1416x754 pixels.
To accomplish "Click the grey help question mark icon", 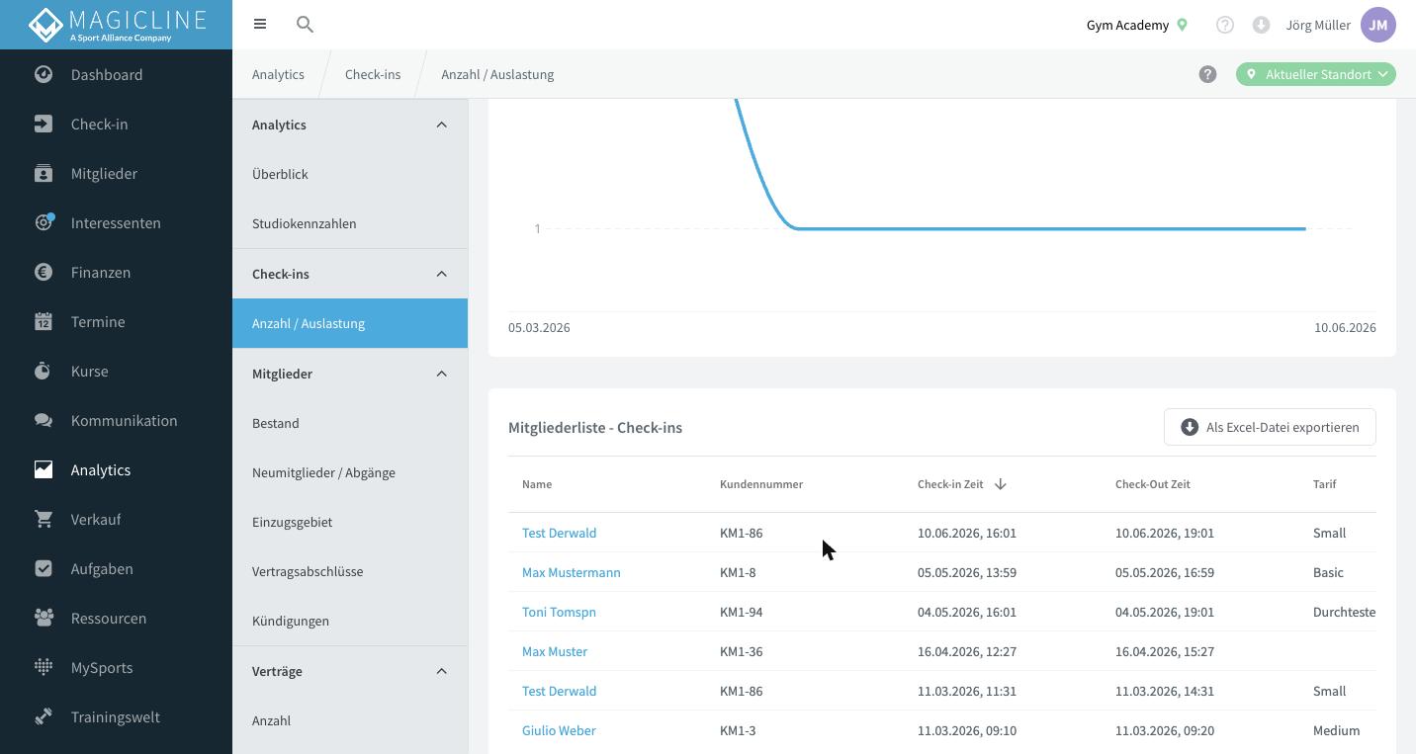I will (1207, 74).
